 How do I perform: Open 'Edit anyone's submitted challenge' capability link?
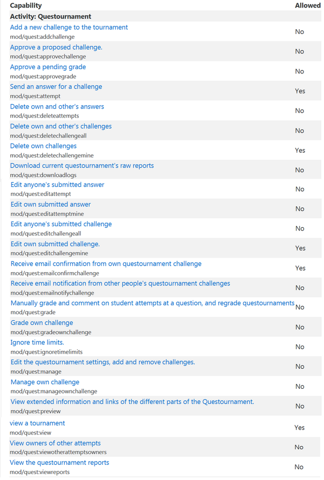click(61, 224)
